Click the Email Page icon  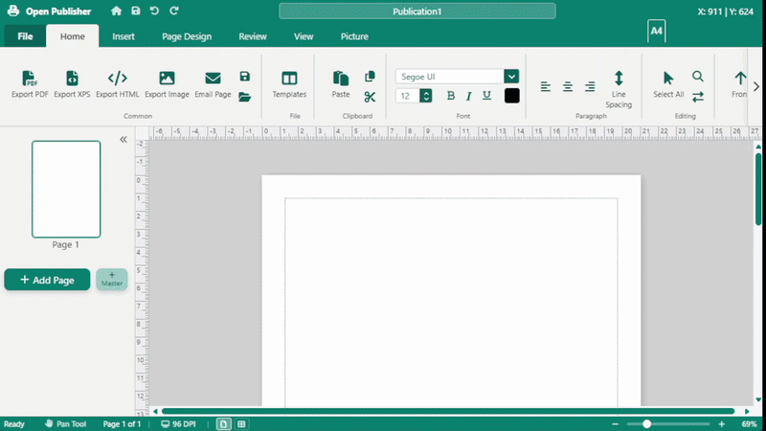(213, 79)
